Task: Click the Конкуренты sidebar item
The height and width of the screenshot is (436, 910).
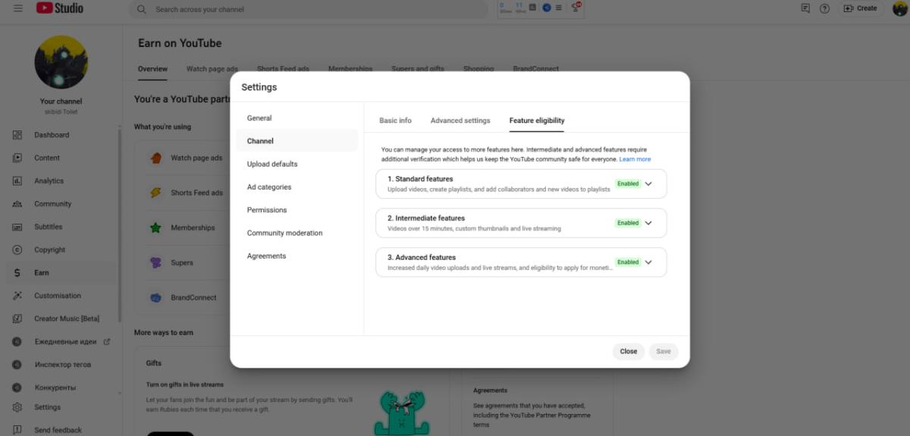Action: tap(55, 387)
